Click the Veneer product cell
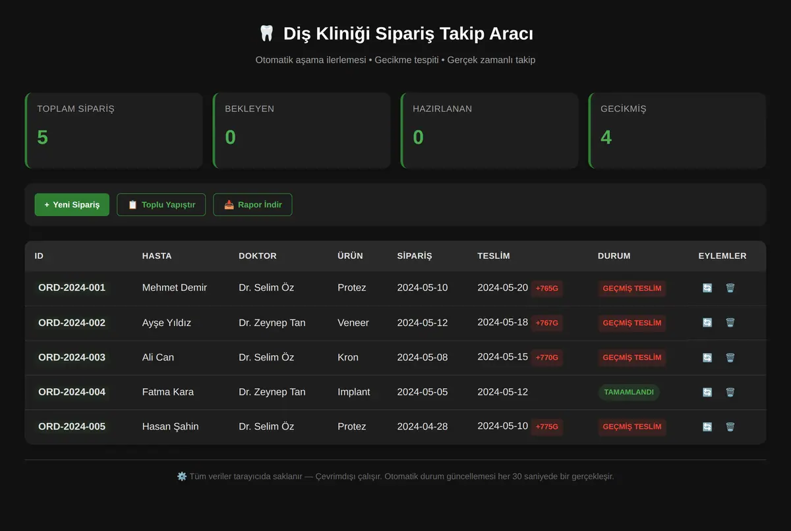Viewport: 791px width, 531px height. click(x=353, y=323)
